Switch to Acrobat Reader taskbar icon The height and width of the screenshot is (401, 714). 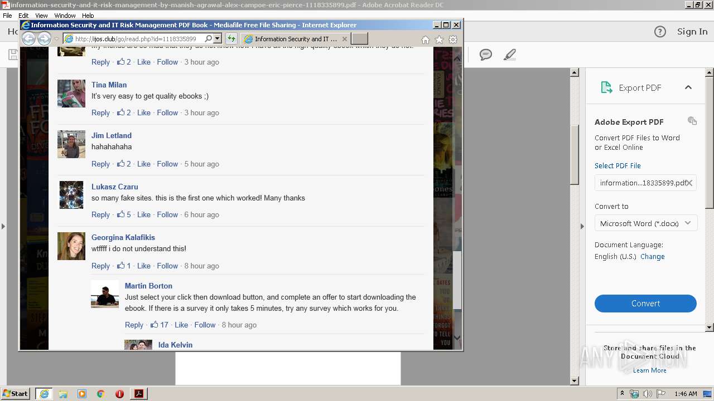(139, 394)
